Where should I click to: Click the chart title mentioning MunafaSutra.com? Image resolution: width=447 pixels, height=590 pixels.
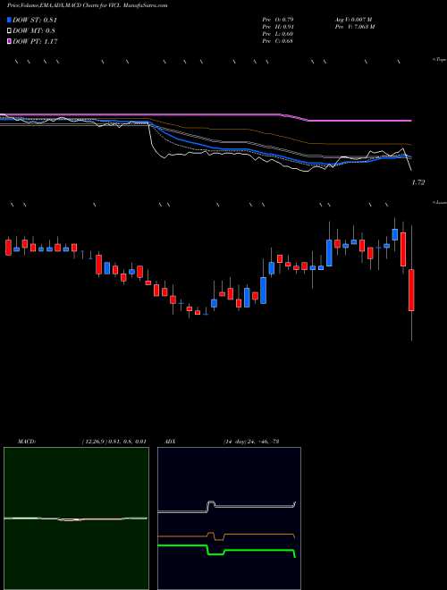pyautogui.click(x=88, y=5)
